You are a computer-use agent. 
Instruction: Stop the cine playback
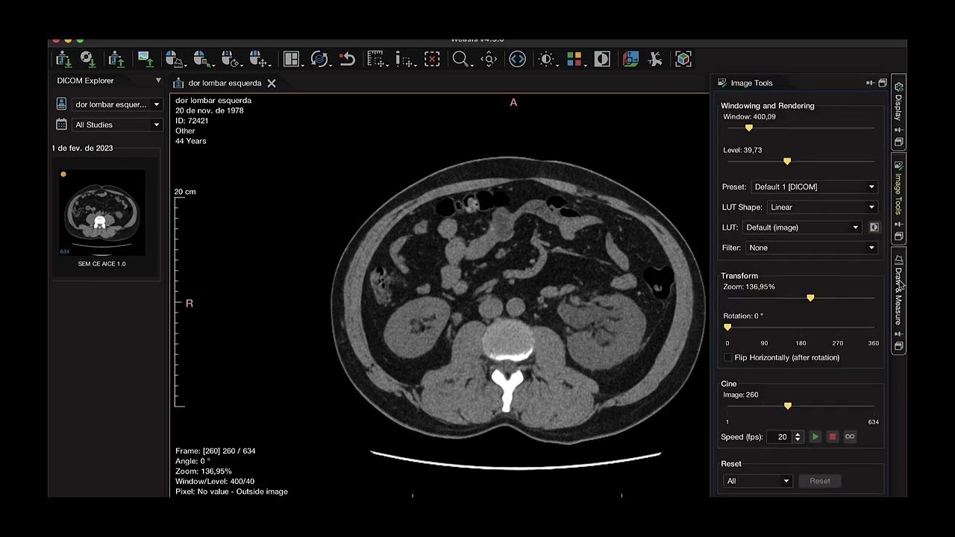[x=833, y=437]
